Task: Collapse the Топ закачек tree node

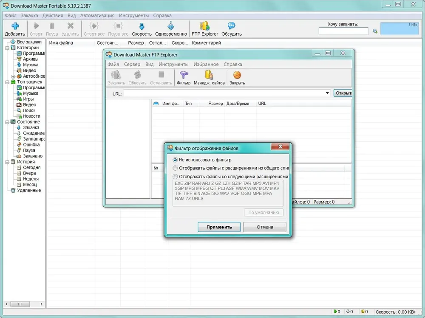Action: [7, 82]
